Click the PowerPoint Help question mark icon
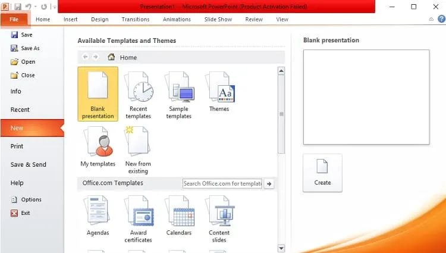 click(x=441, y=19)
